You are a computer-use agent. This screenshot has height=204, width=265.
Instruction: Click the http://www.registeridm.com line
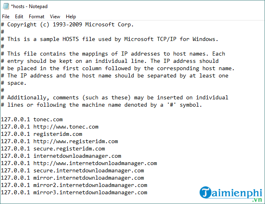59,142
